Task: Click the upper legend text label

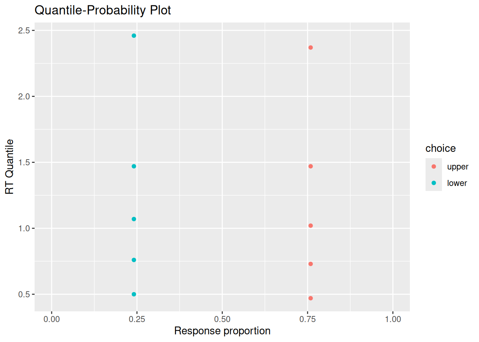Action: [x=458, y=167]
